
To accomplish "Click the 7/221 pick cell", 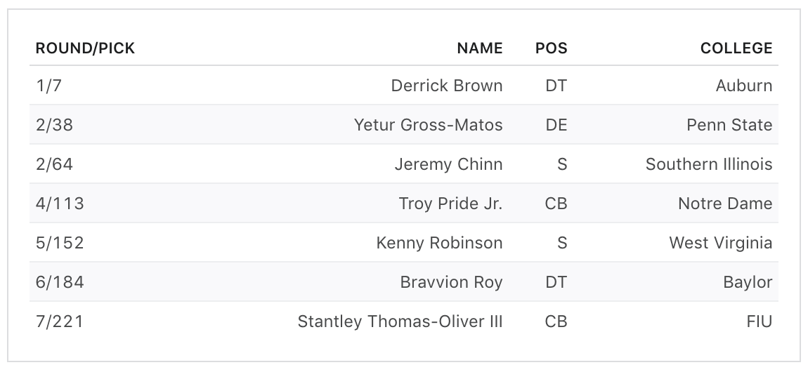I will click(60, 321).
